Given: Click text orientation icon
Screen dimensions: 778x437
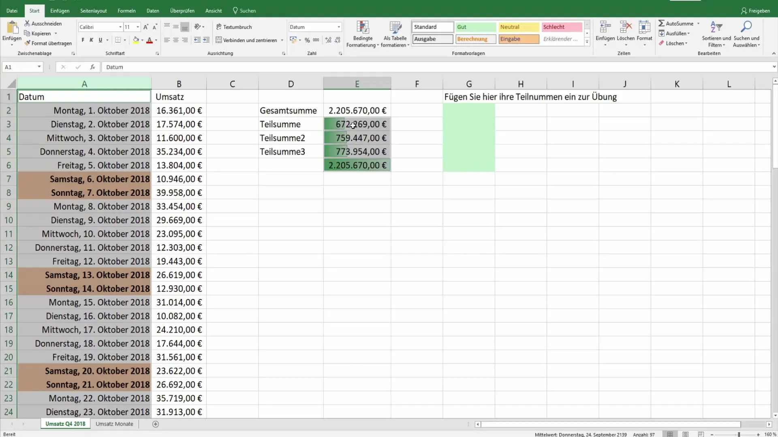Looking at the screenshot, I should tap(197, 27).
